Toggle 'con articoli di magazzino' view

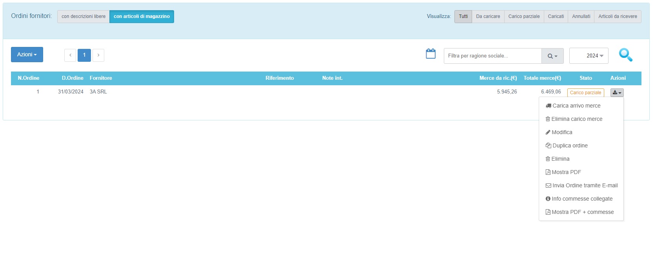pos(142,16)
